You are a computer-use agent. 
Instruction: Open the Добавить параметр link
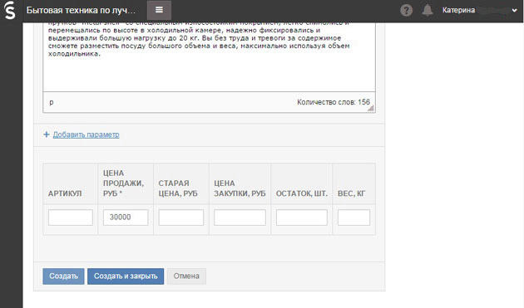[86, 134]
